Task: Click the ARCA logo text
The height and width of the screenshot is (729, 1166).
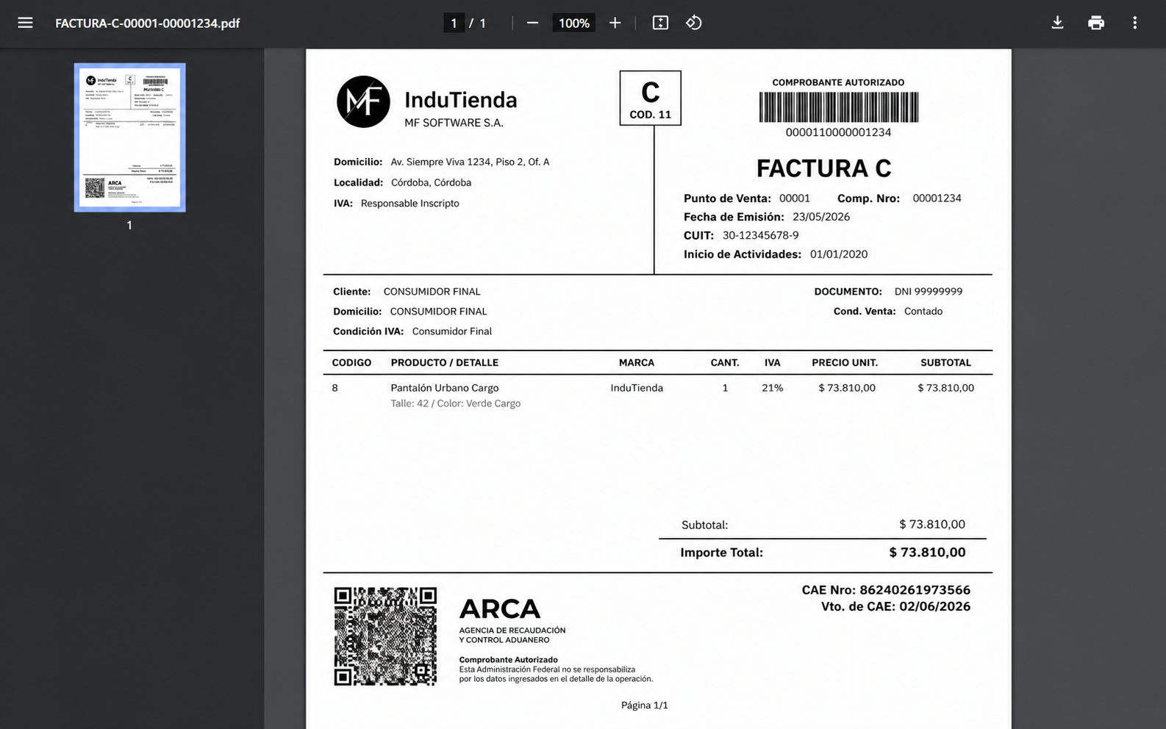Action: click(x=500, y=608)
